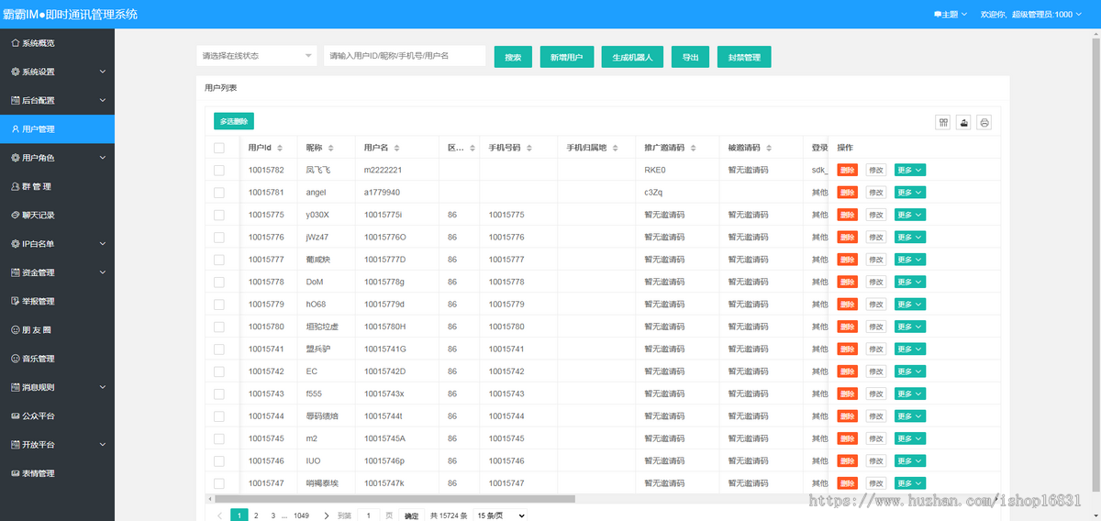This screenshot has height=521, width=1101.
Task: Open the online status dropdown
Action: pyautogui.click(x=257, y=56)
